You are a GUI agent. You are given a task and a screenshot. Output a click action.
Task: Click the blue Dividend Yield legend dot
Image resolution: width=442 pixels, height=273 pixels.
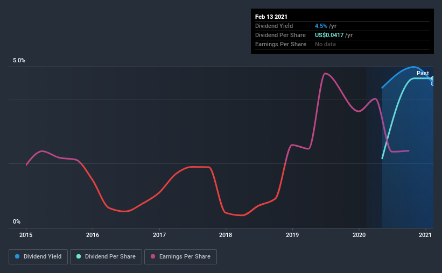coord(17,256)
